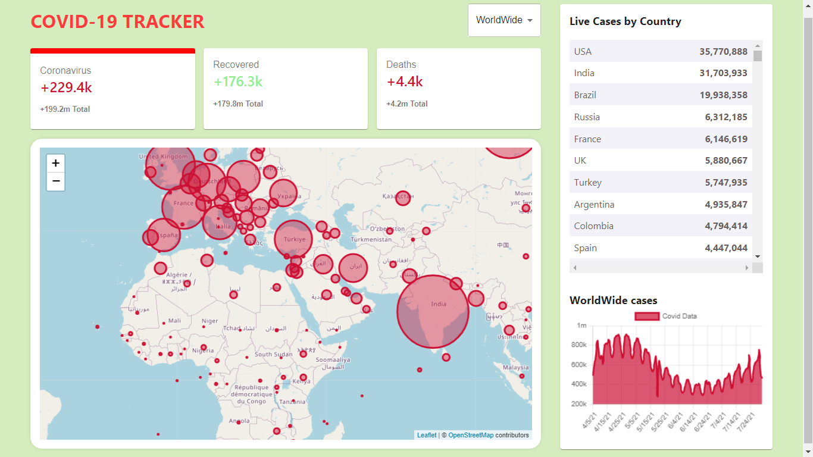Click the España case circle on map

(164, 236)
